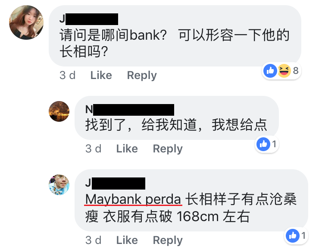Click the 3 d timestamp on the top comment
Viewport: 322px width, 250px height.
tap(68, 75)
